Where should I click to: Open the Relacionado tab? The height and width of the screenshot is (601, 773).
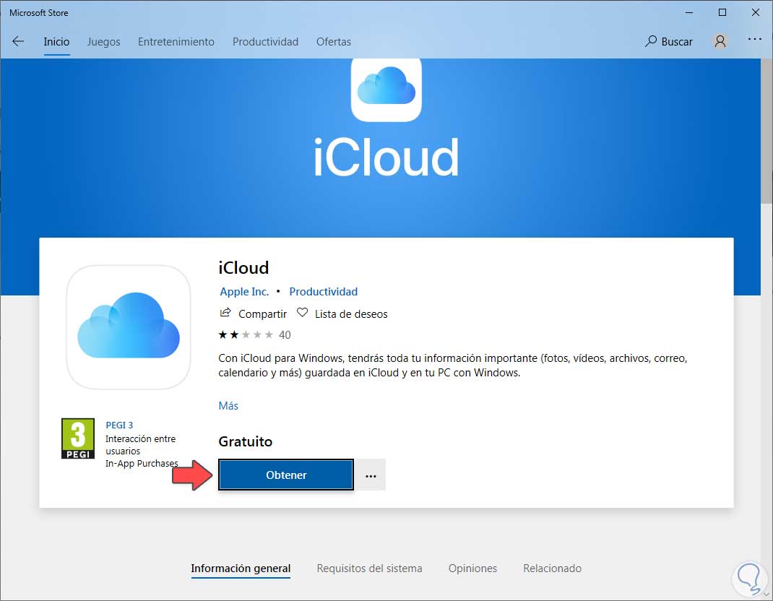coord(552,568)
